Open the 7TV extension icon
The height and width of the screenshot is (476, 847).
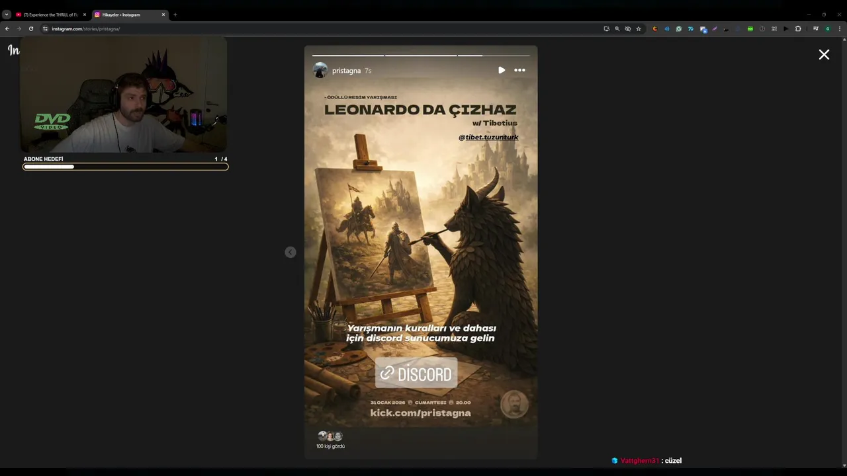point(691,29)
